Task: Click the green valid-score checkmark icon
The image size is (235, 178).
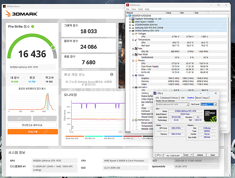Action: pos(33,26)
